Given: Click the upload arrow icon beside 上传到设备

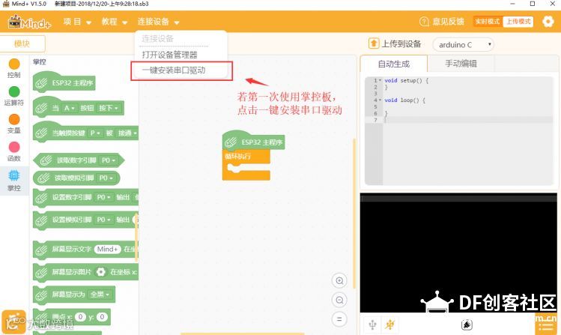Looking at the screenshot, I should 374,43.
